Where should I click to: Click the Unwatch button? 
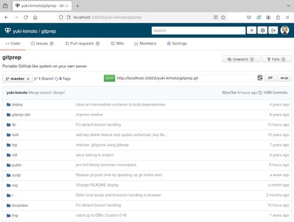[x=241, y=59]
